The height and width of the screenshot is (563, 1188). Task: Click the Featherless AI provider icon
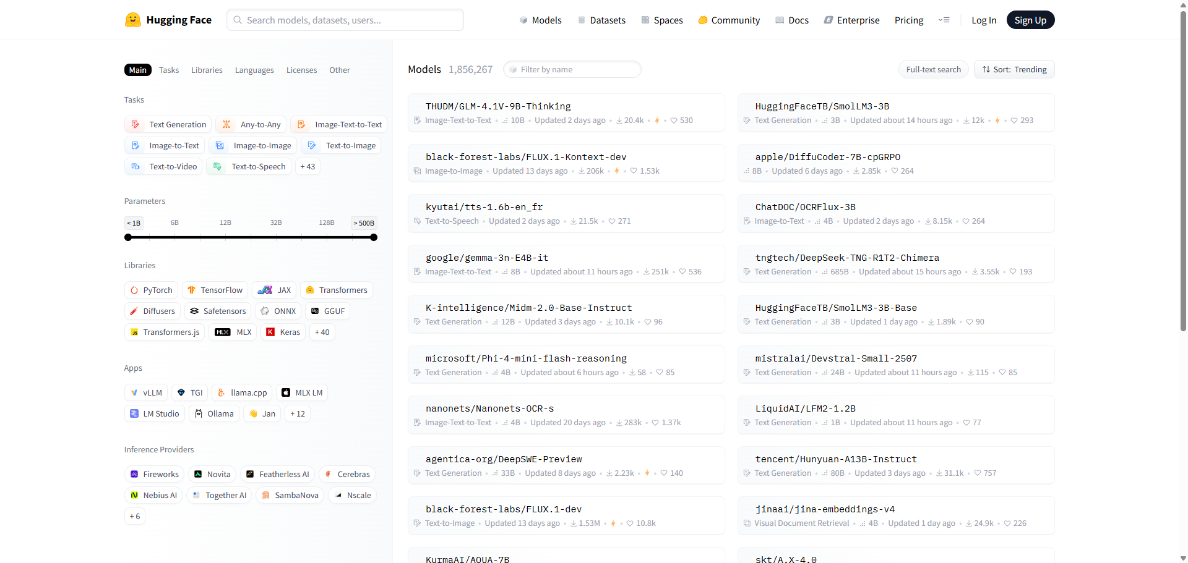(250, 474)
